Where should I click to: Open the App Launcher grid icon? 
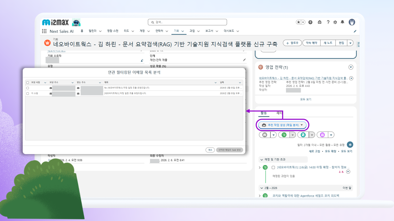(44, 31)
